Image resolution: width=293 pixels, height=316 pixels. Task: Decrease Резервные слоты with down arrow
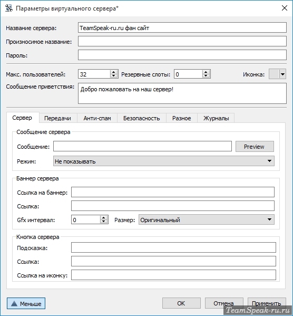click(206, 76)
